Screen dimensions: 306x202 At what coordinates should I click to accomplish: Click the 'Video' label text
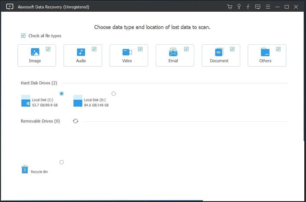127,61
